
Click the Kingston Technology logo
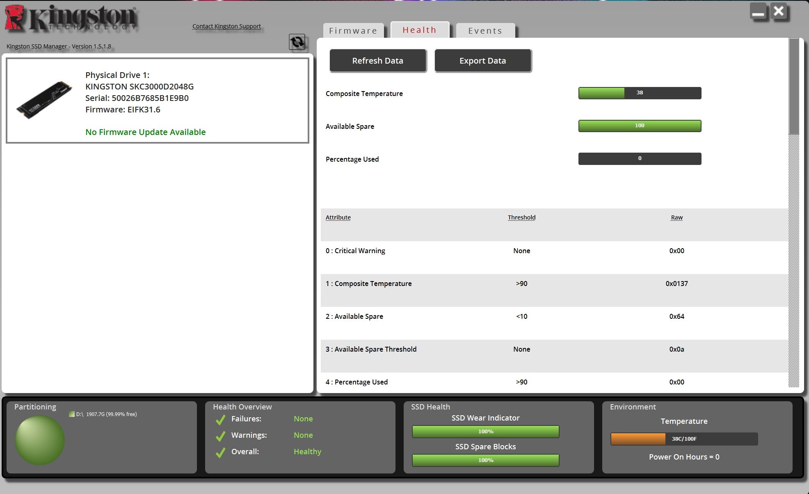[x=70, y=18]
